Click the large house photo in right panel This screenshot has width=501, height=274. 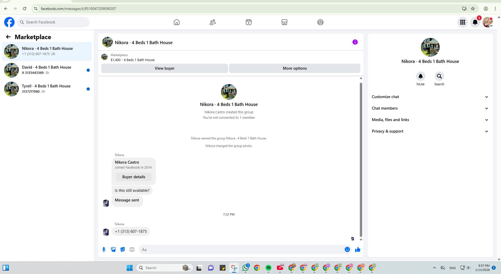[430, 47]
